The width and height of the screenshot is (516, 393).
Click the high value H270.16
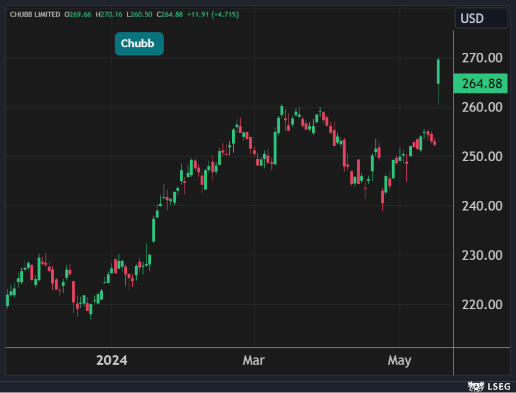109,14
